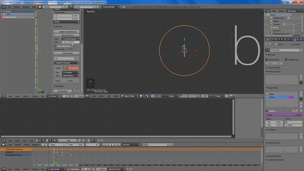
Task: Open the Transform Channel variable type dropdown
Action: point(66,63)
